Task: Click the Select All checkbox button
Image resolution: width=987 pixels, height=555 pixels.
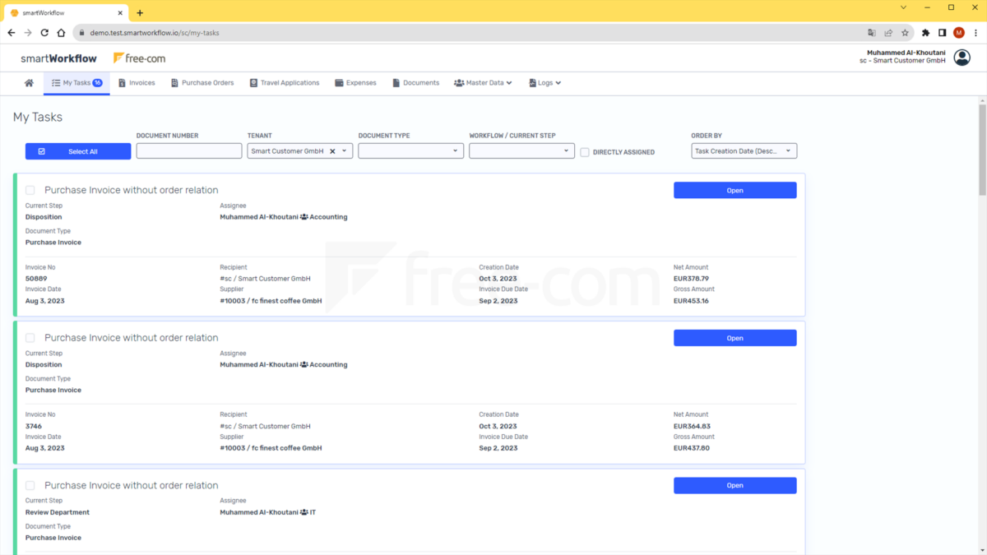Action: click(78, 150)
